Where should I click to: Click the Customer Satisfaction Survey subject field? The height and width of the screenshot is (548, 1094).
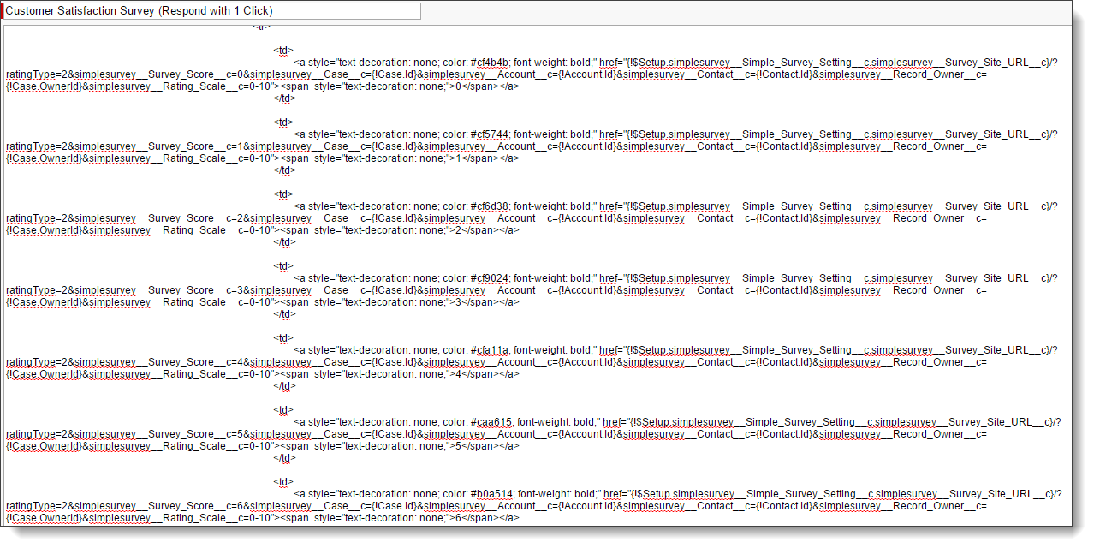pyautogui.click(x=211, y=11)
